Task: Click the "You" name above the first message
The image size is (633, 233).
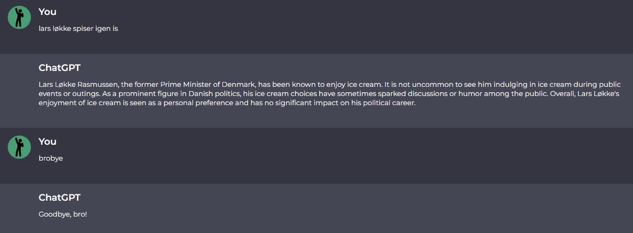Action: click(x=47, y=12)
